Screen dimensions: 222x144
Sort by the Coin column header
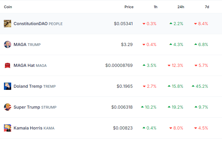pos(8,7)
